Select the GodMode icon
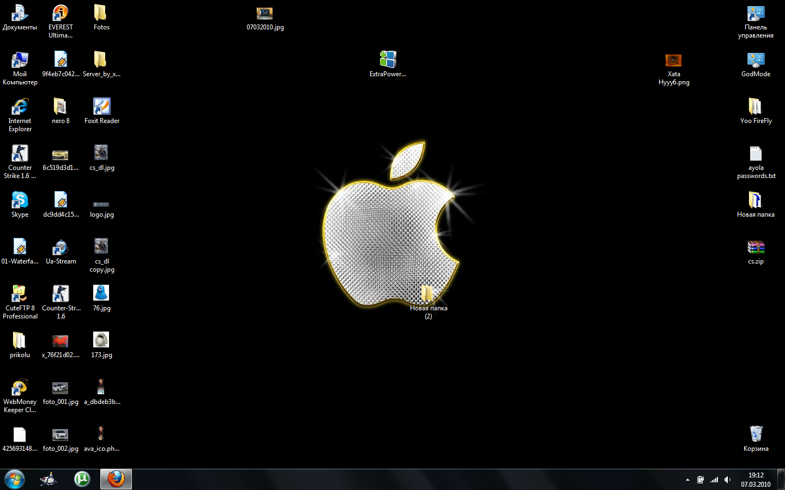Viewport: 785px width, 490px height. (756, 64)
